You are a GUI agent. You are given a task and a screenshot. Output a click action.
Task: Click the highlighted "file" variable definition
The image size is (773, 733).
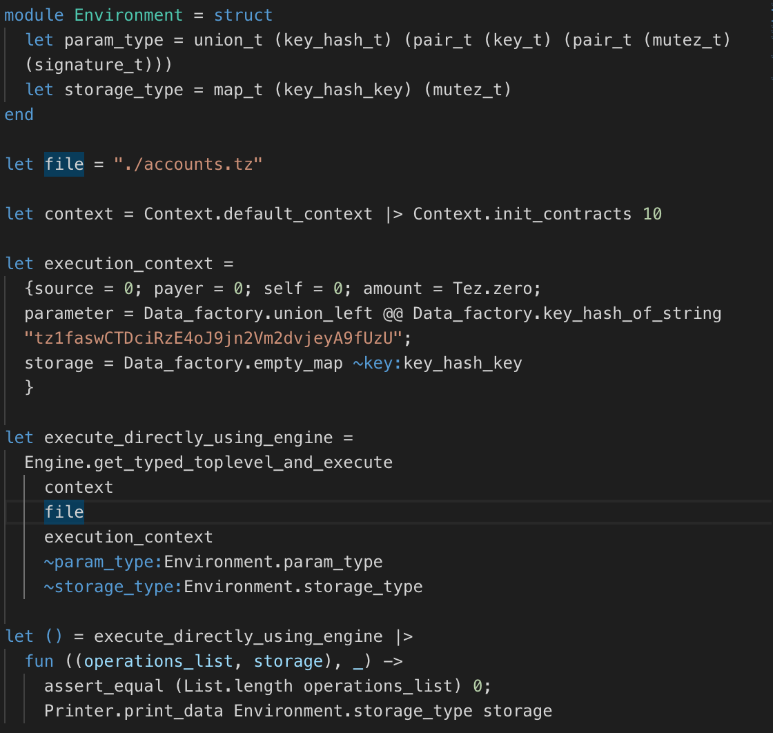click(x=63, y=164)
